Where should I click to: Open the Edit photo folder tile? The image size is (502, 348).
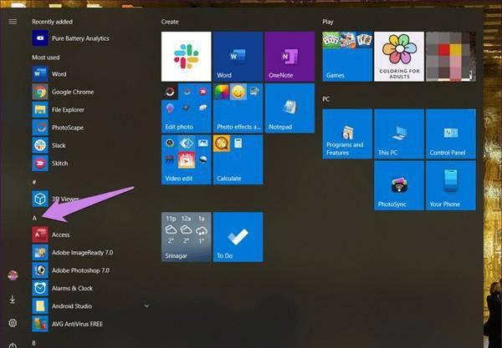pyautogui.click(x=187, y=108)
